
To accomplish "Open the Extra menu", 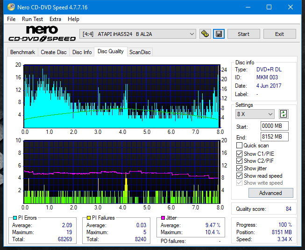I will (55, 19).
